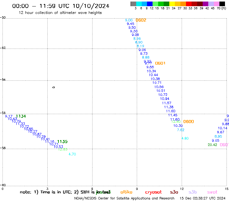Click the 9.17 wave height reading
The height and width of the screenshot is (201, 229).
[9, 116]
